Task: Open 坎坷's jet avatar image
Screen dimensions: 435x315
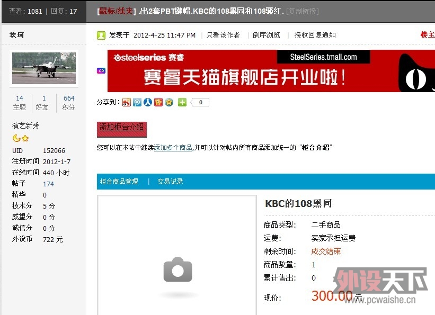Action: pos(44,68)
